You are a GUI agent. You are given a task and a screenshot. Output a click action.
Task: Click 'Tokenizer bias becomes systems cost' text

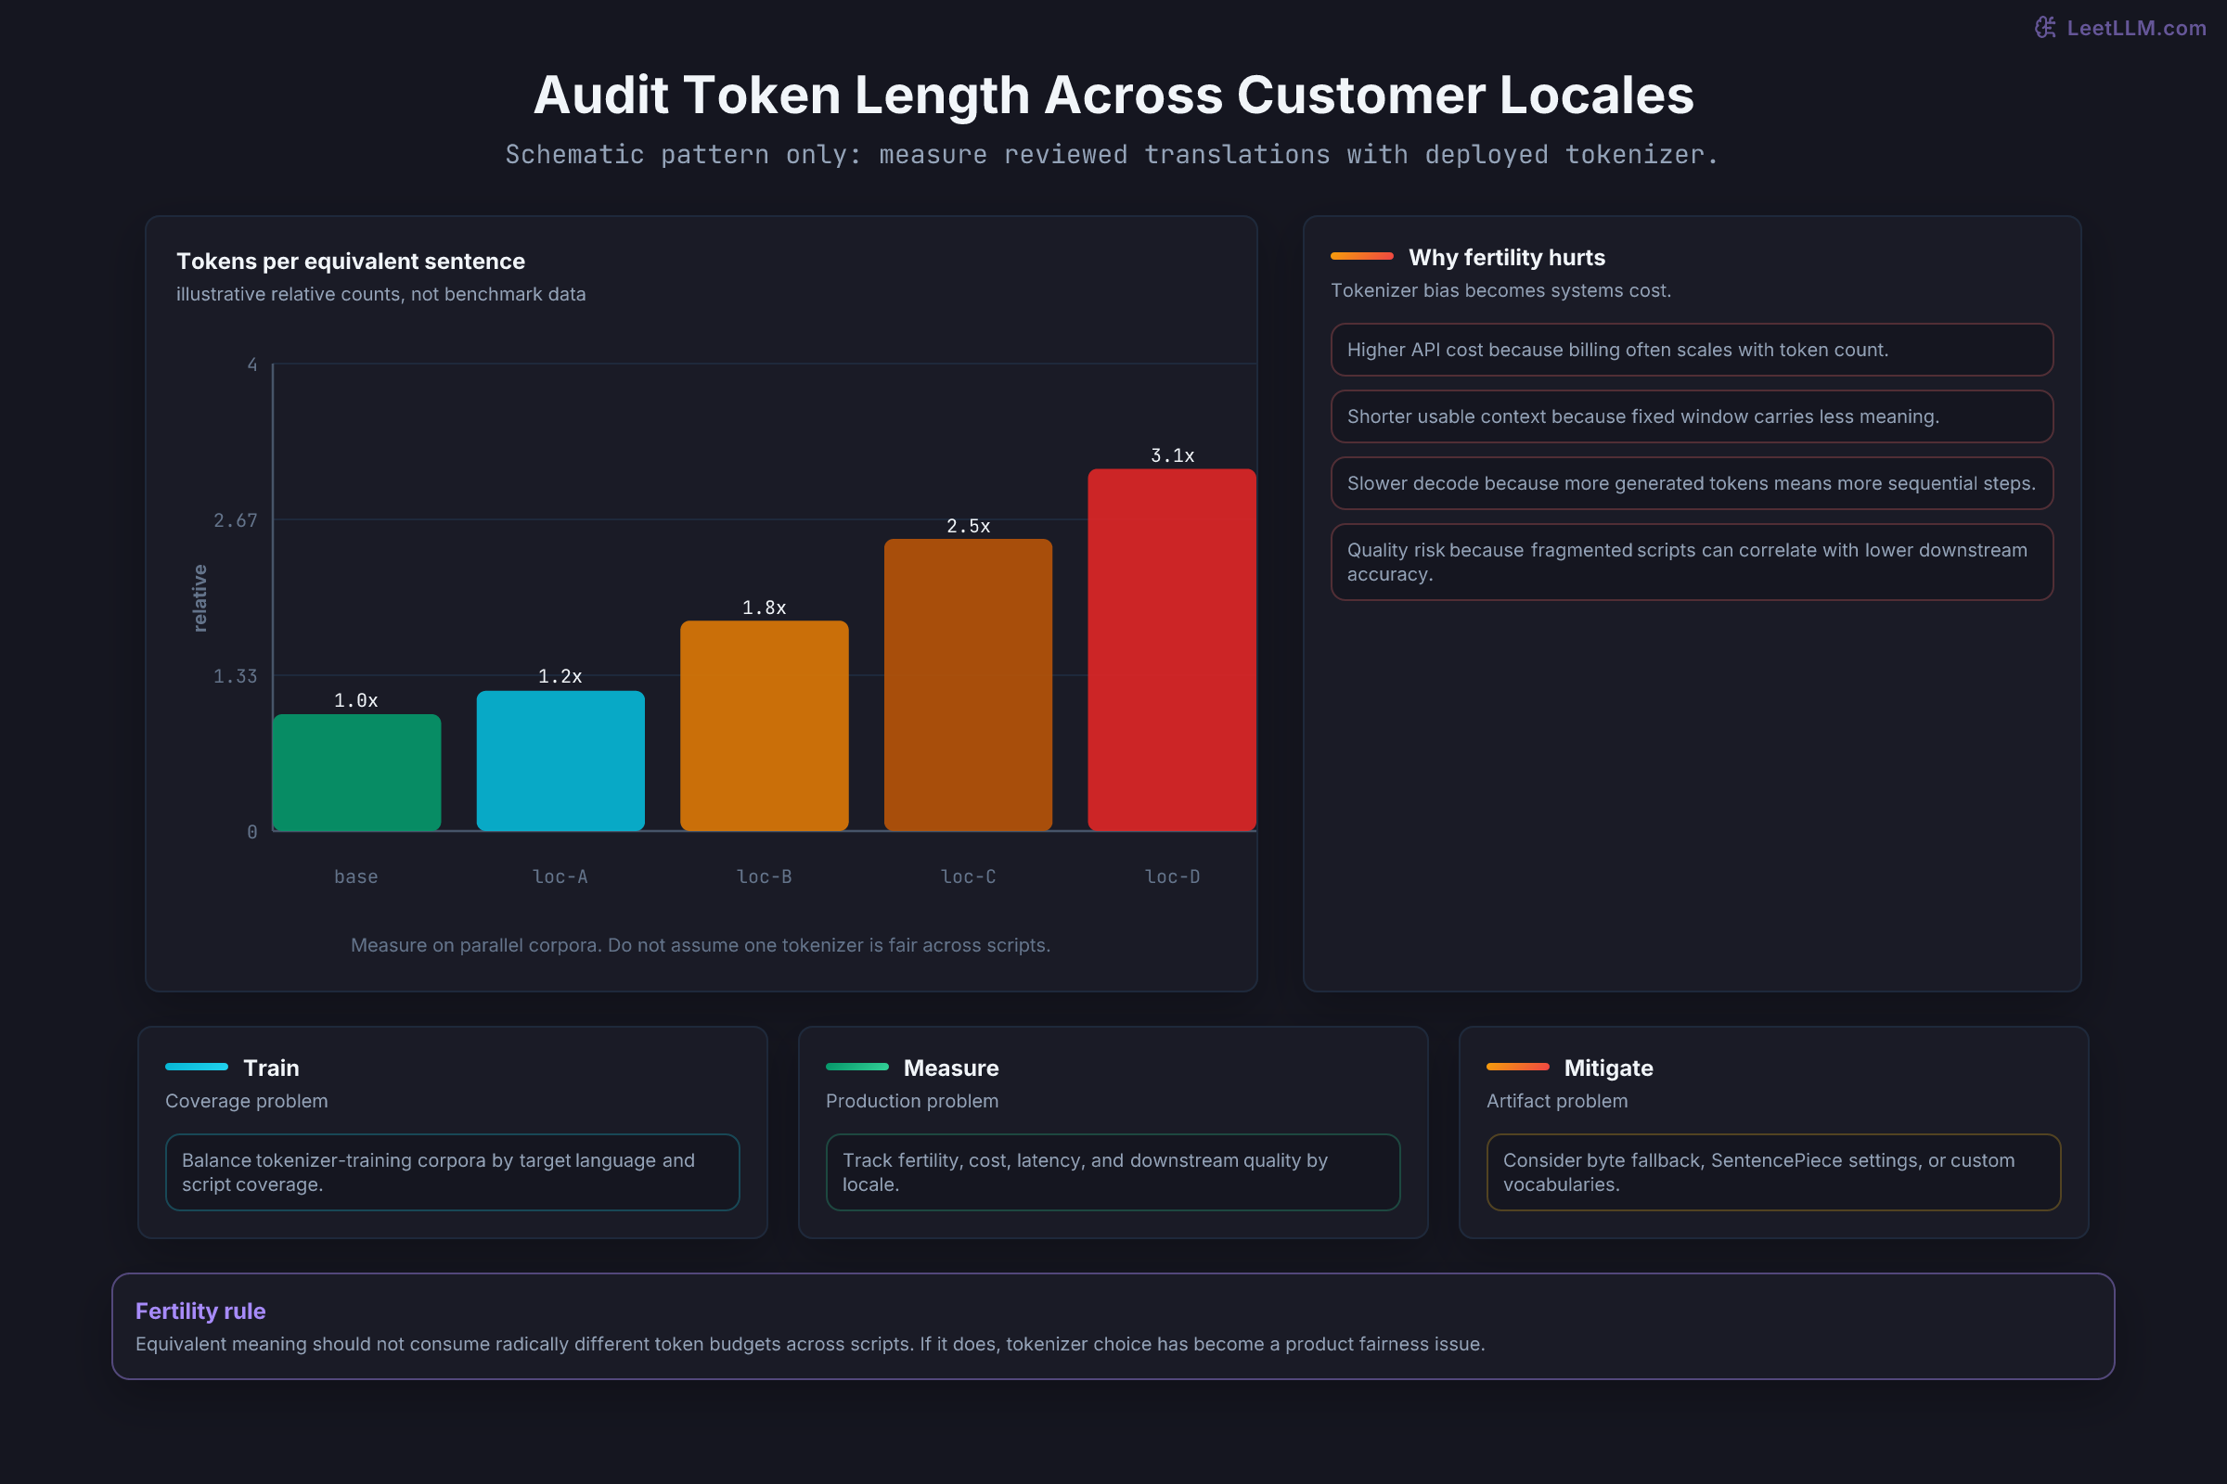point(1500,290)
